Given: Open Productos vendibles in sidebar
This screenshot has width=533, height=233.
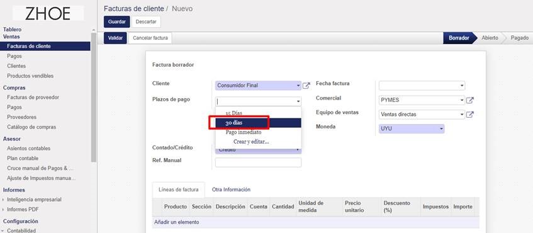Looking at the screenshot, I should [x=30, y=76].
